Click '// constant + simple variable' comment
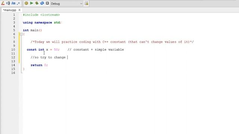The height and width of the screenshot is (134, 239). coord(96,50)
